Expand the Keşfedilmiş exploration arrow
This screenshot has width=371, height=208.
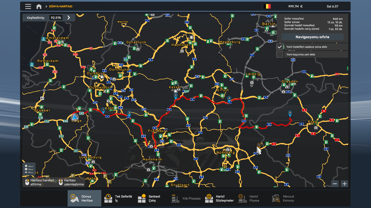pos(69,18)
